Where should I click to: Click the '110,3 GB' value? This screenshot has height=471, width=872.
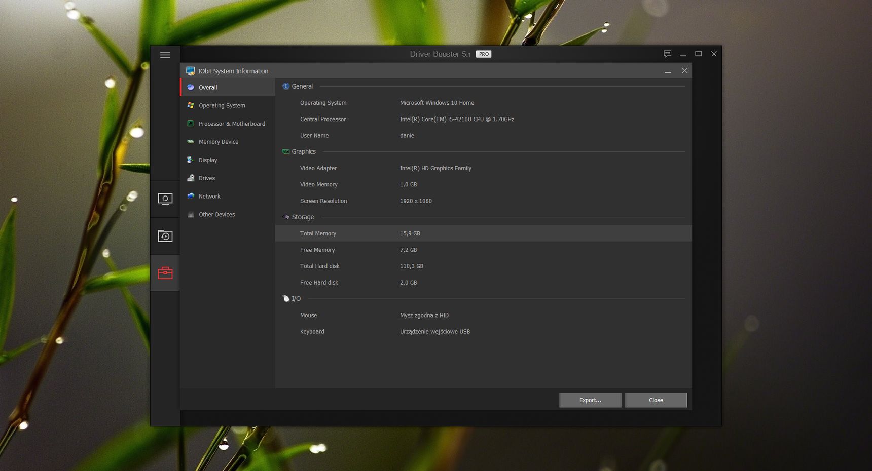[x=411, y=266]
